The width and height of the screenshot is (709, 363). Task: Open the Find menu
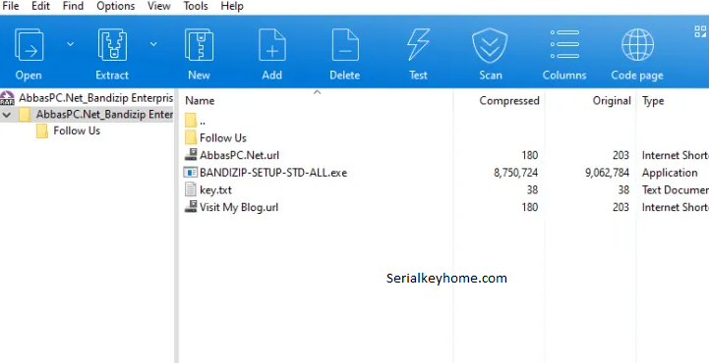(x=73, y=6)
